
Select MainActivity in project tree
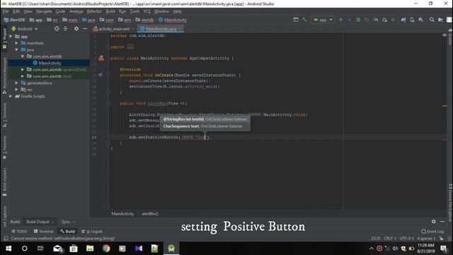click(x=50, y=63)
